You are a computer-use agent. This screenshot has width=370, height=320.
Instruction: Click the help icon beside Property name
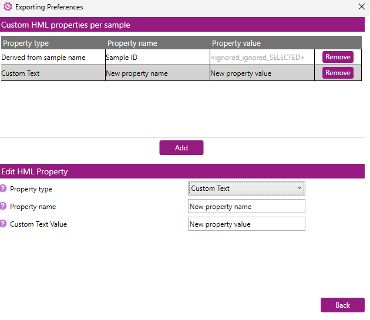point(3,206)
